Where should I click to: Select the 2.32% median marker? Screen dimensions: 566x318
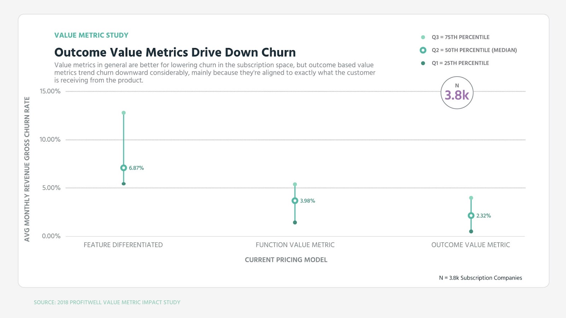click(471, 216)
